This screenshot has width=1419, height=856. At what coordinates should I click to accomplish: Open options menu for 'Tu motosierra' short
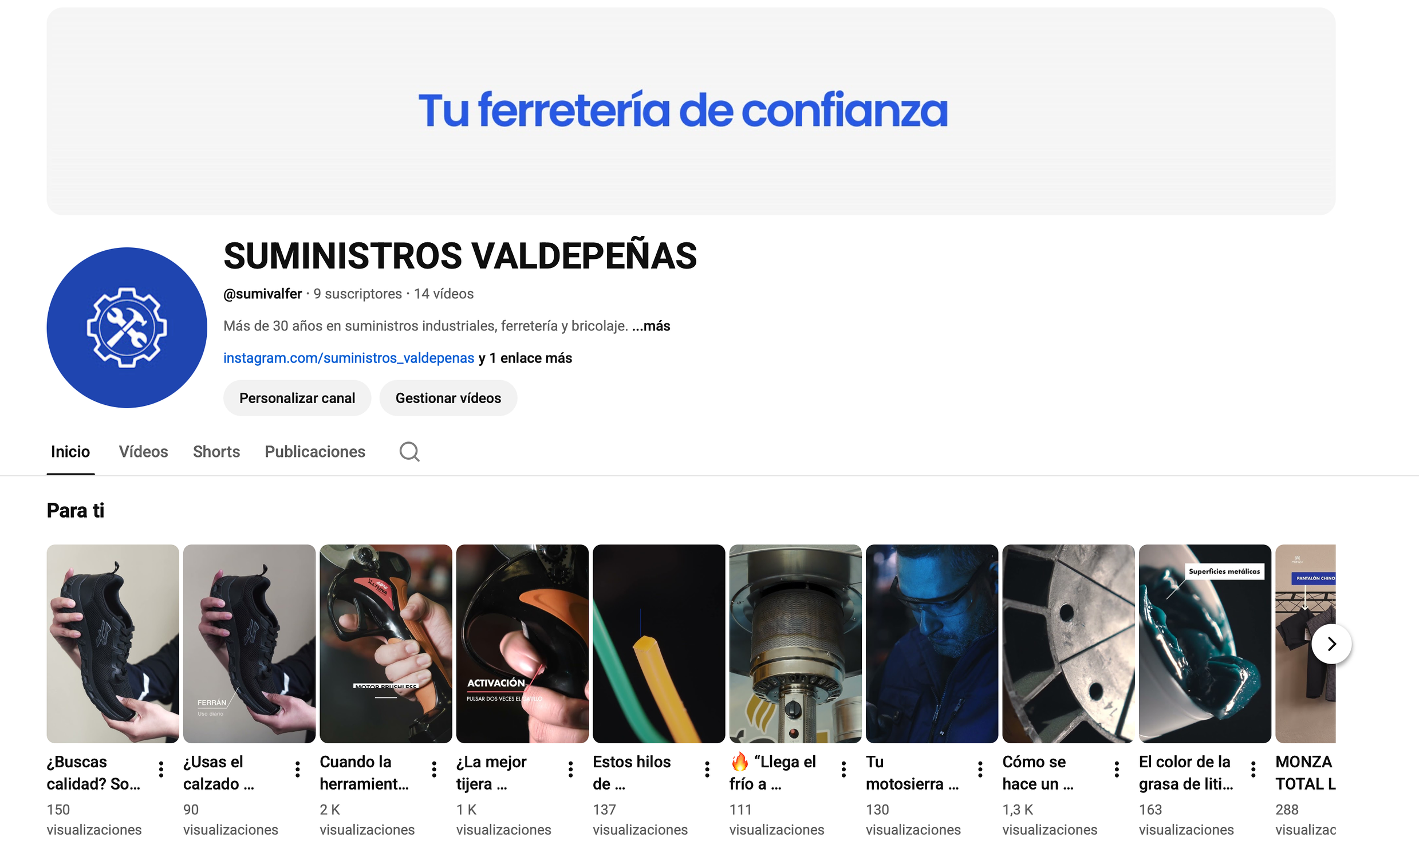980,769
